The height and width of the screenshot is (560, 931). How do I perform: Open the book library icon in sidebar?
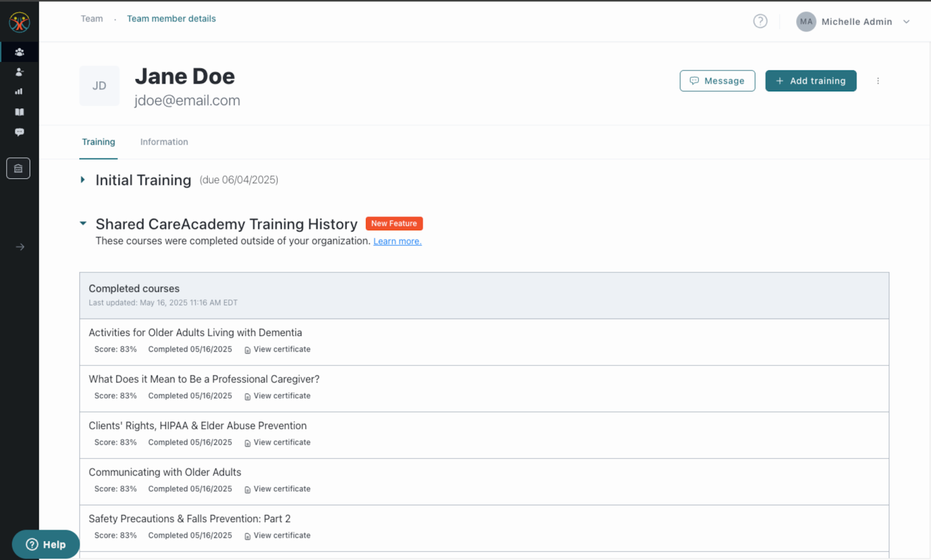point(19,112)
